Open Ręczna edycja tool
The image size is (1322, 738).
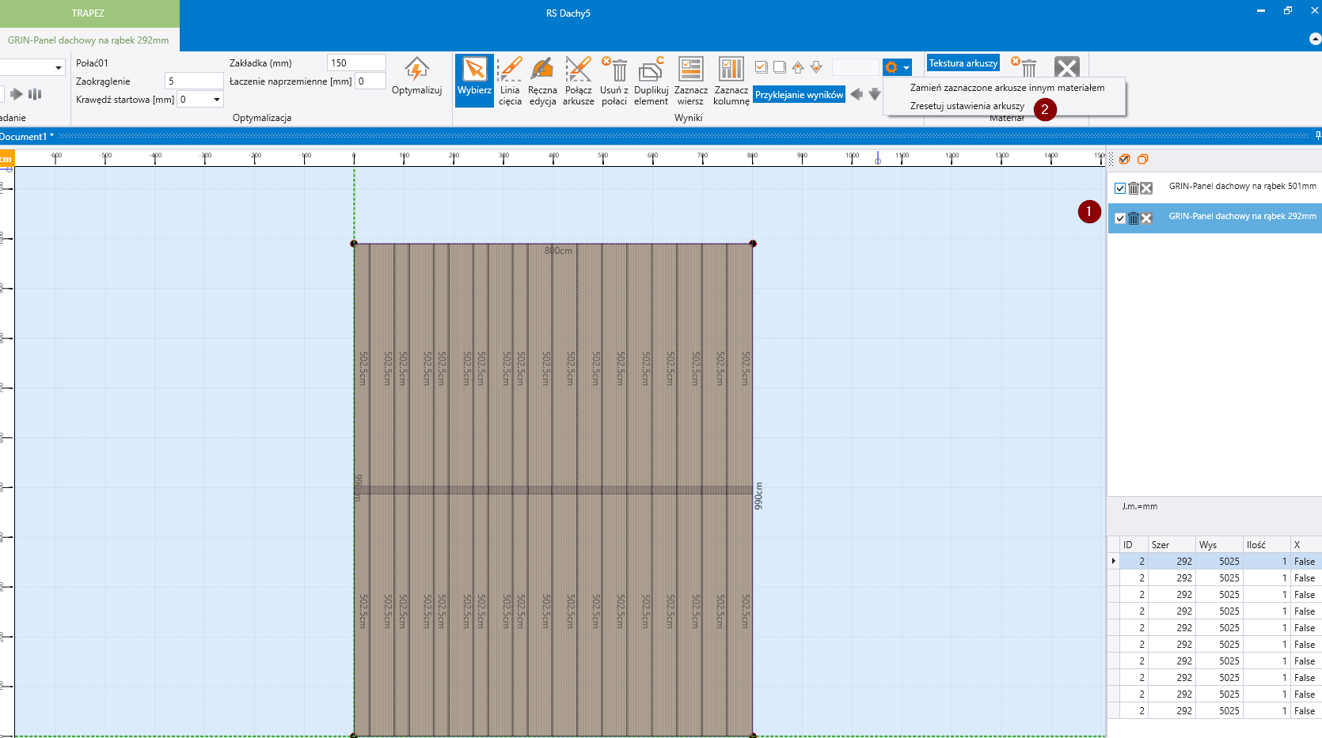[542, 70]
